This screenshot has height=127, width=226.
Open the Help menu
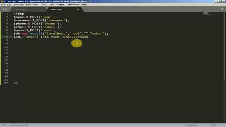pyautogui.click(x=84, y=5)
